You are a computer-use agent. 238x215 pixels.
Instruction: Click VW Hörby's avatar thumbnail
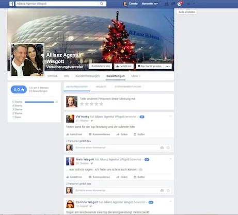(70, 119)
